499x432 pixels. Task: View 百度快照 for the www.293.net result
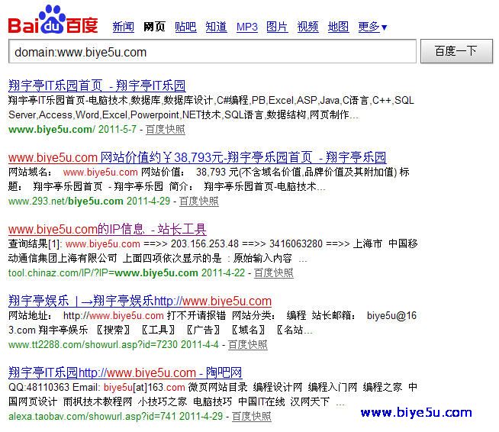(198, 201)
